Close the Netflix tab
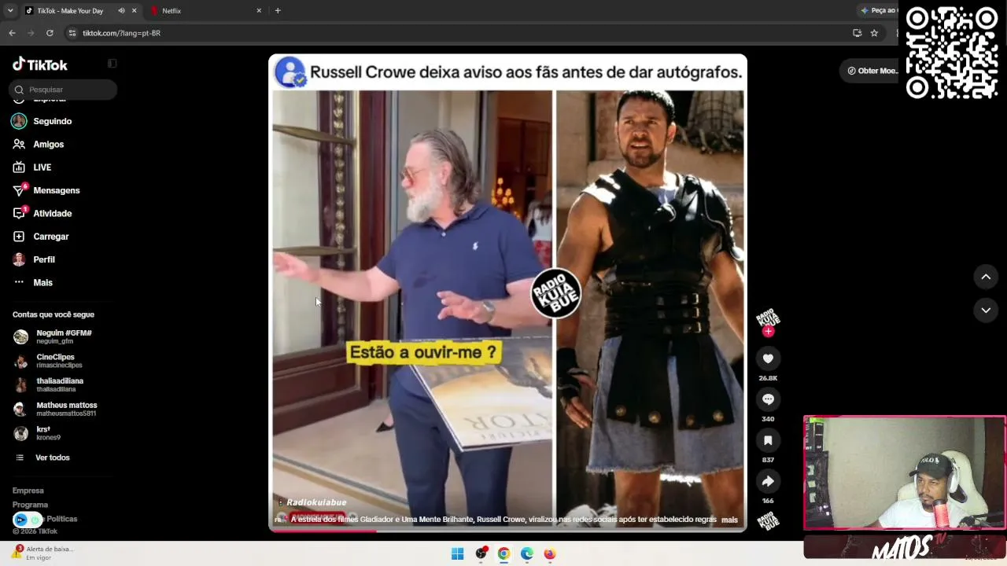The image size is (1007, 566). pos(259,11)
